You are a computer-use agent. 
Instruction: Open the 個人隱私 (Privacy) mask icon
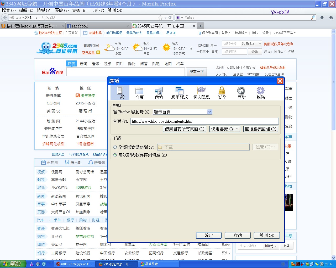(x=201, y=93)
